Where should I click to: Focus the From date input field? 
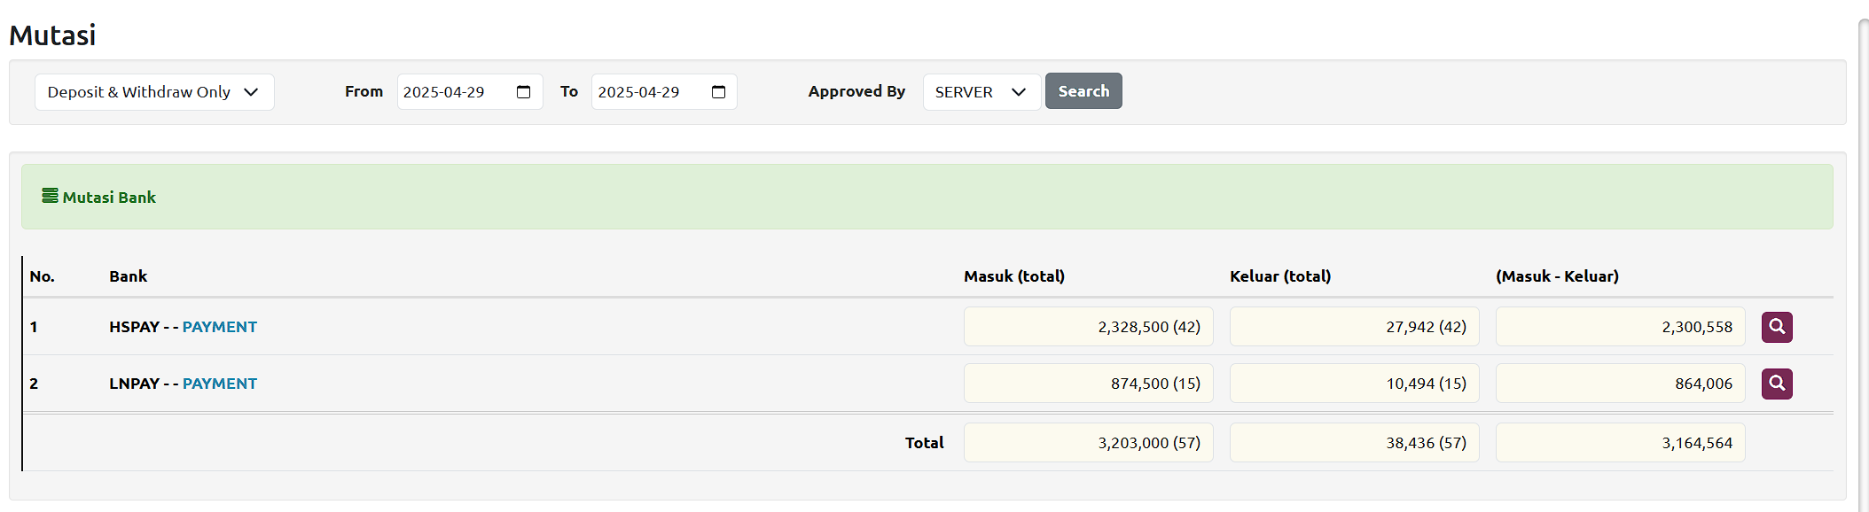tap(452, 92)
